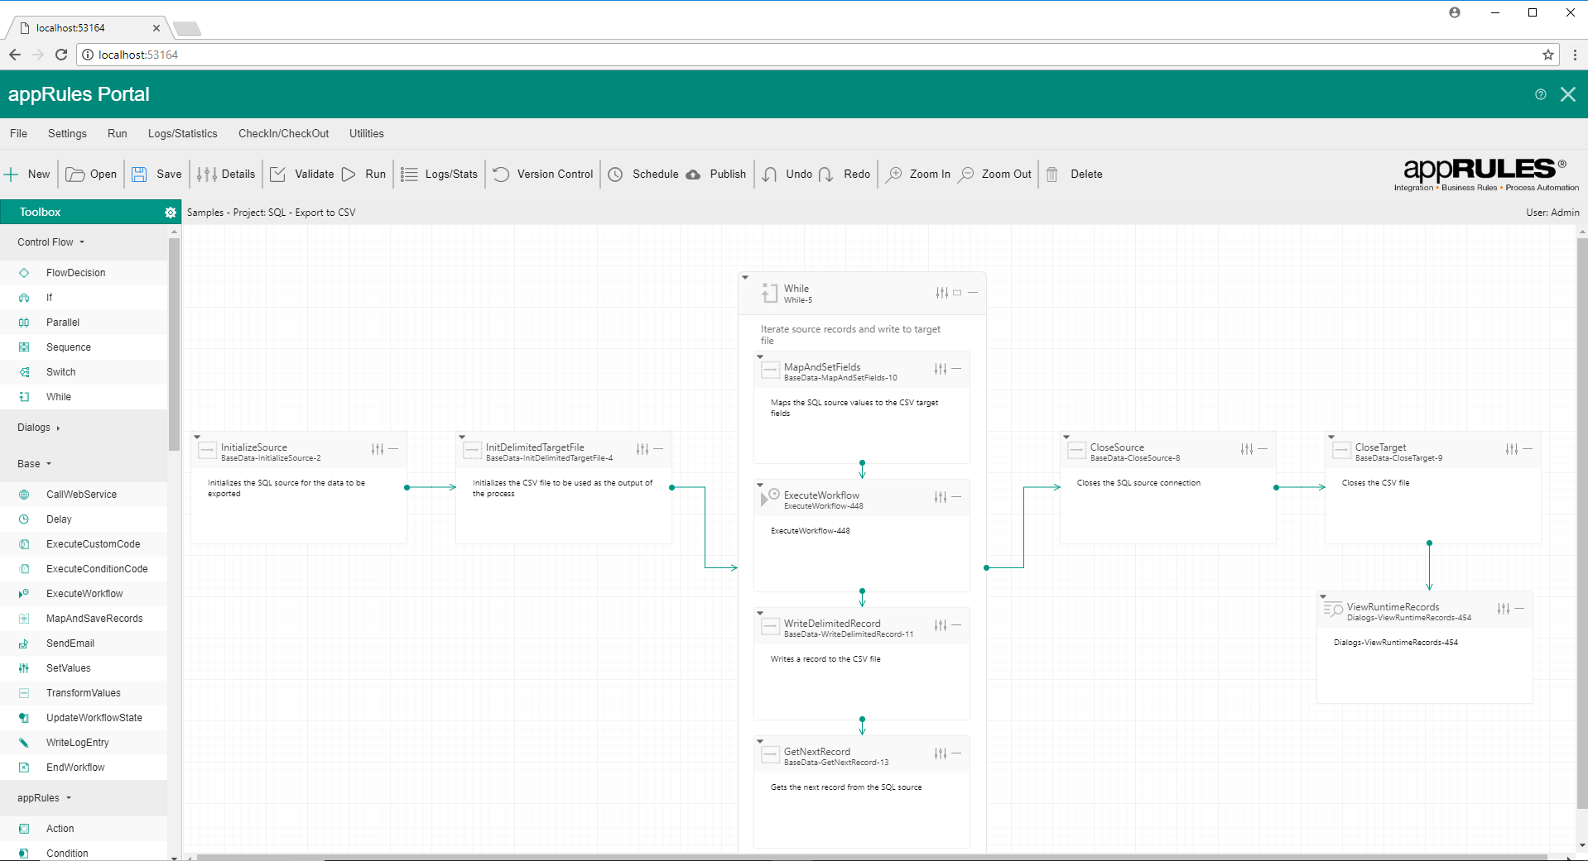Open the Utilities menu
This screenshot has width=1588, height=861.
pyautogui.click(x=367, y=133)
